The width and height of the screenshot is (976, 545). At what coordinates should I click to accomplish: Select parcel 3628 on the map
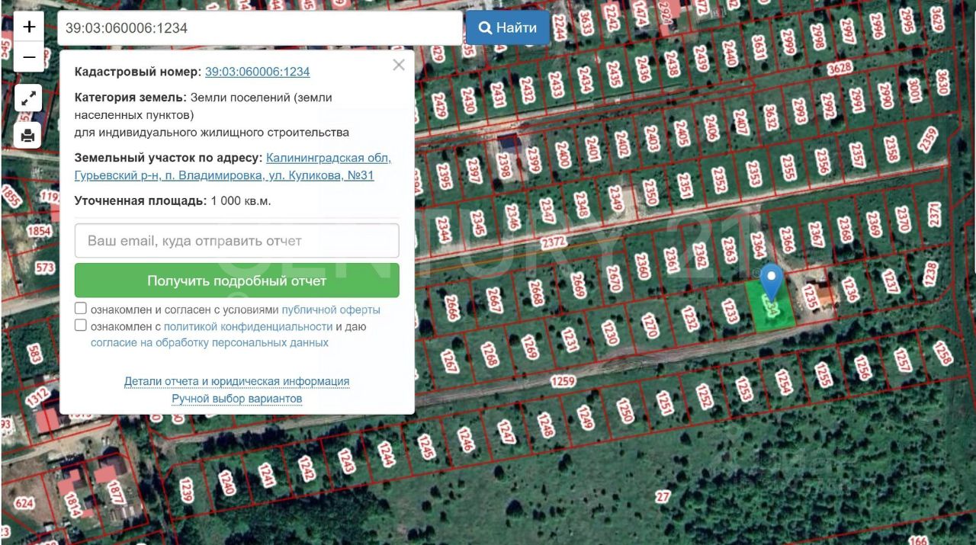(x=839, y=68)
